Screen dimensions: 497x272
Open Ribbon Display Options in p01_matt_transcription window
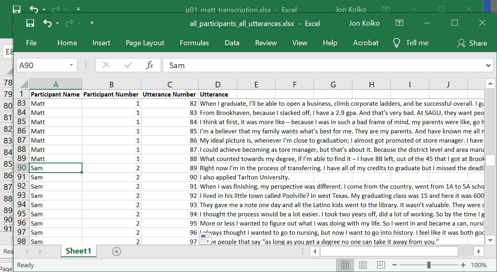[x=386, y=9]
